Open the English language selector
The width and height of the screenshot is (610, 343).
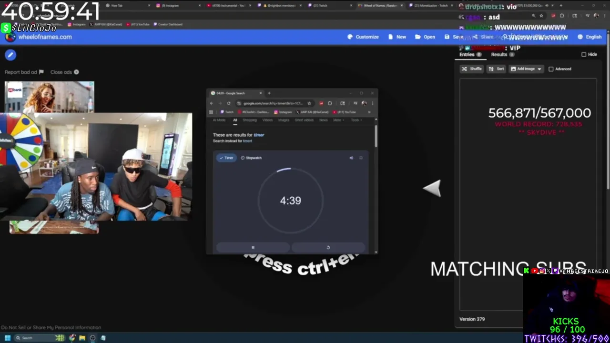589,37
